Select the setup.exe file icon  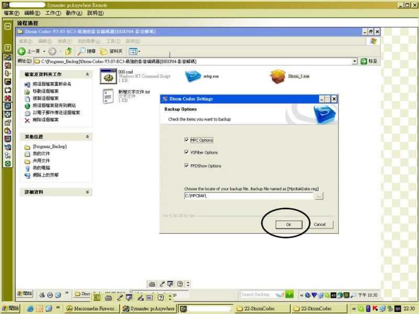[193, 76]
